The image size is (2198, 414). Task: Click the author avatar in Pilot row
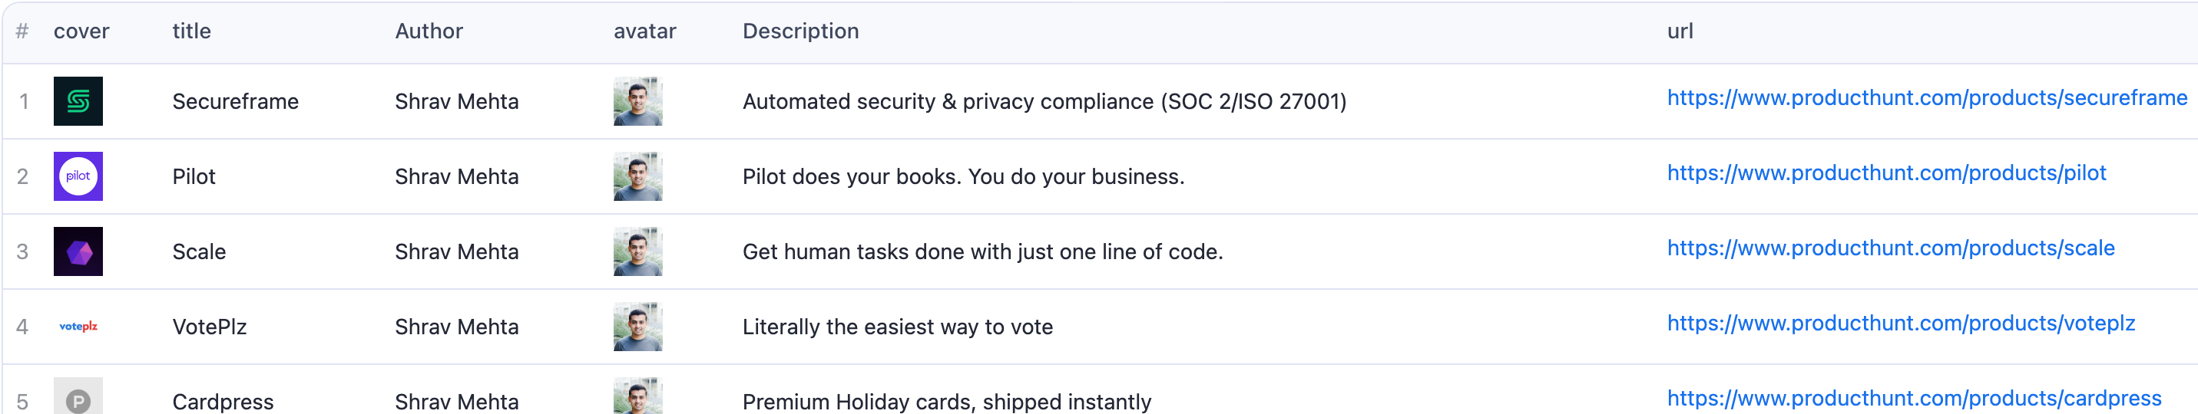point(637,176)
